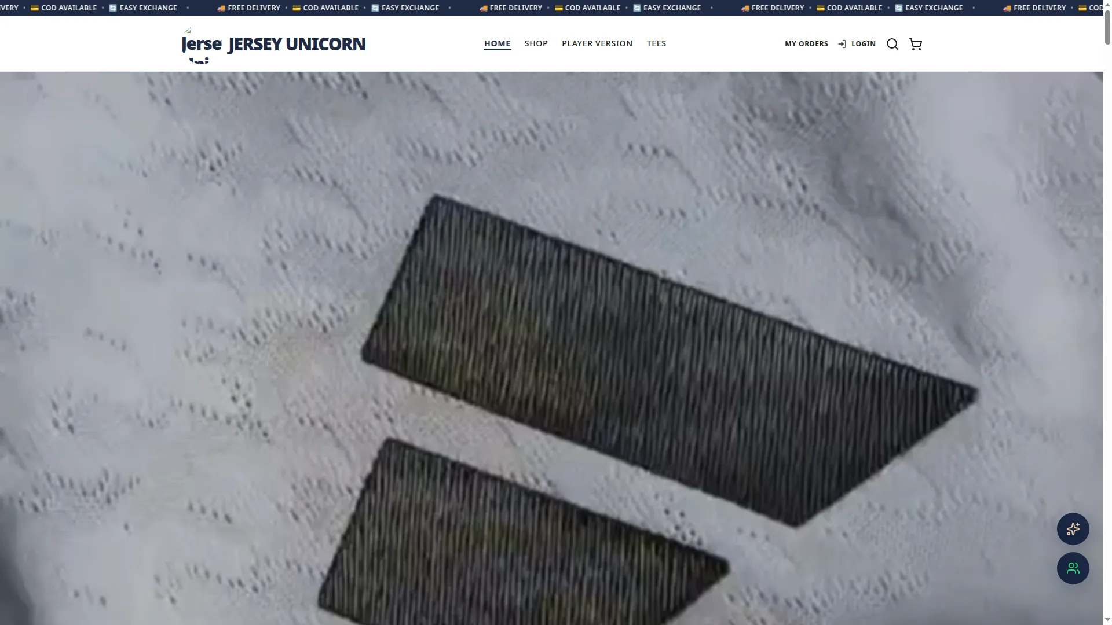Screen dimensions: 1112x625
Task: Click the JERSEY UNICORN brand title
Action: (x=297, y=44)
